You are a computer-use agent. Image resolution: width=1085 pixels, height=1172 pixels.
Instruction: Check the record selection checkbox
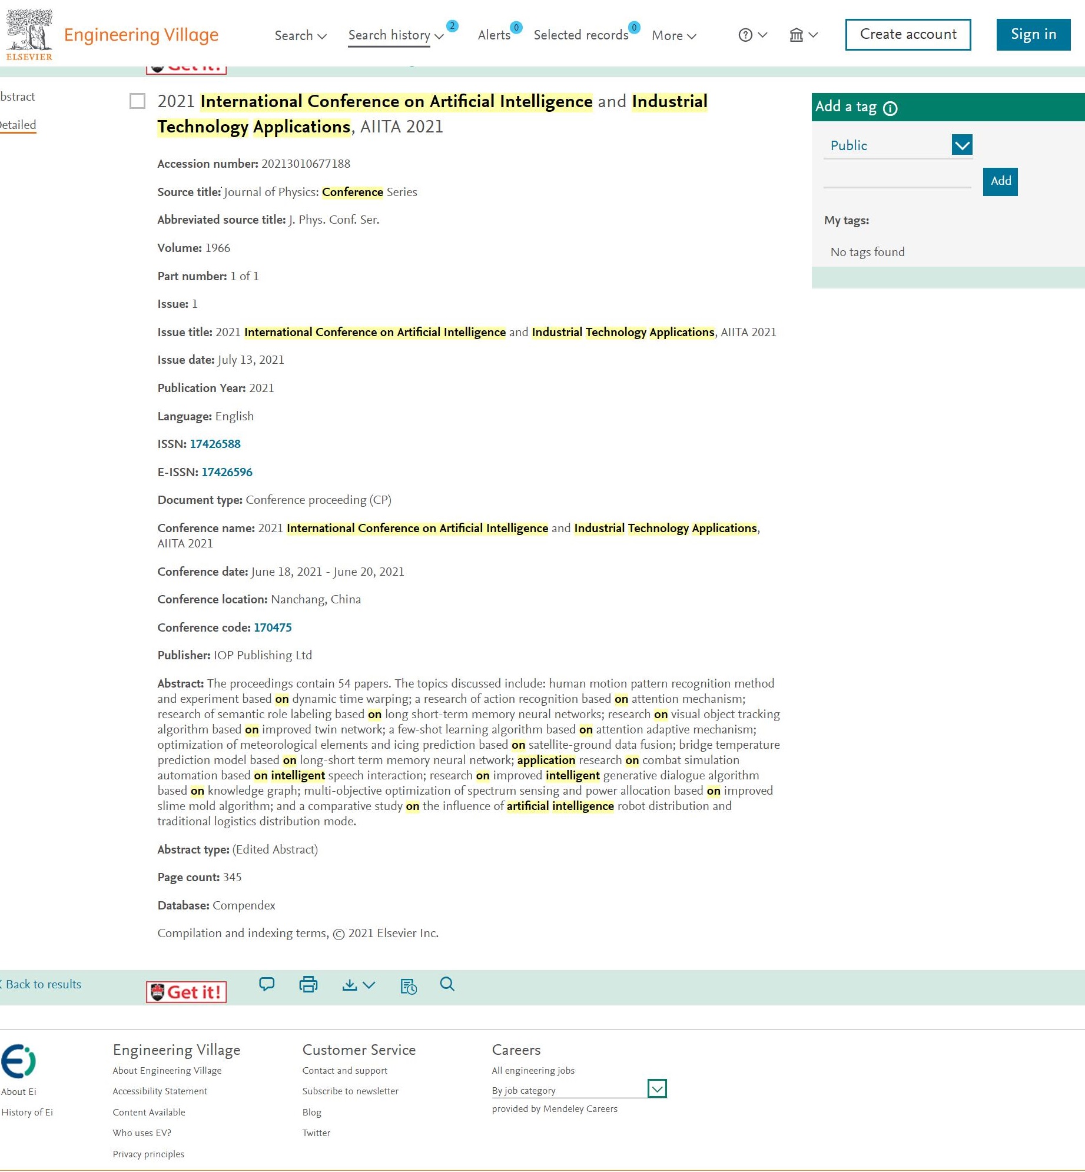pos(137,101)
